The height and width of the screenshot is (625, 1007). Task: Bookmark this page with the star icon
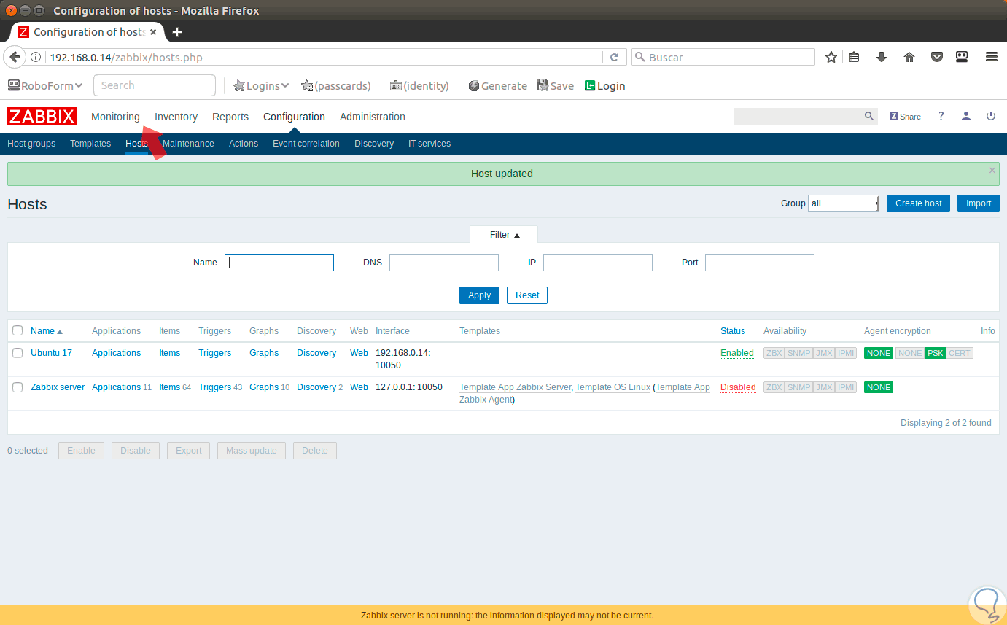(x=831, y=57)
